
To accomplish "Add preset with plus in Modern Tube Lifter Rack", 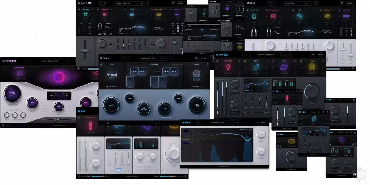I will 148,3.
